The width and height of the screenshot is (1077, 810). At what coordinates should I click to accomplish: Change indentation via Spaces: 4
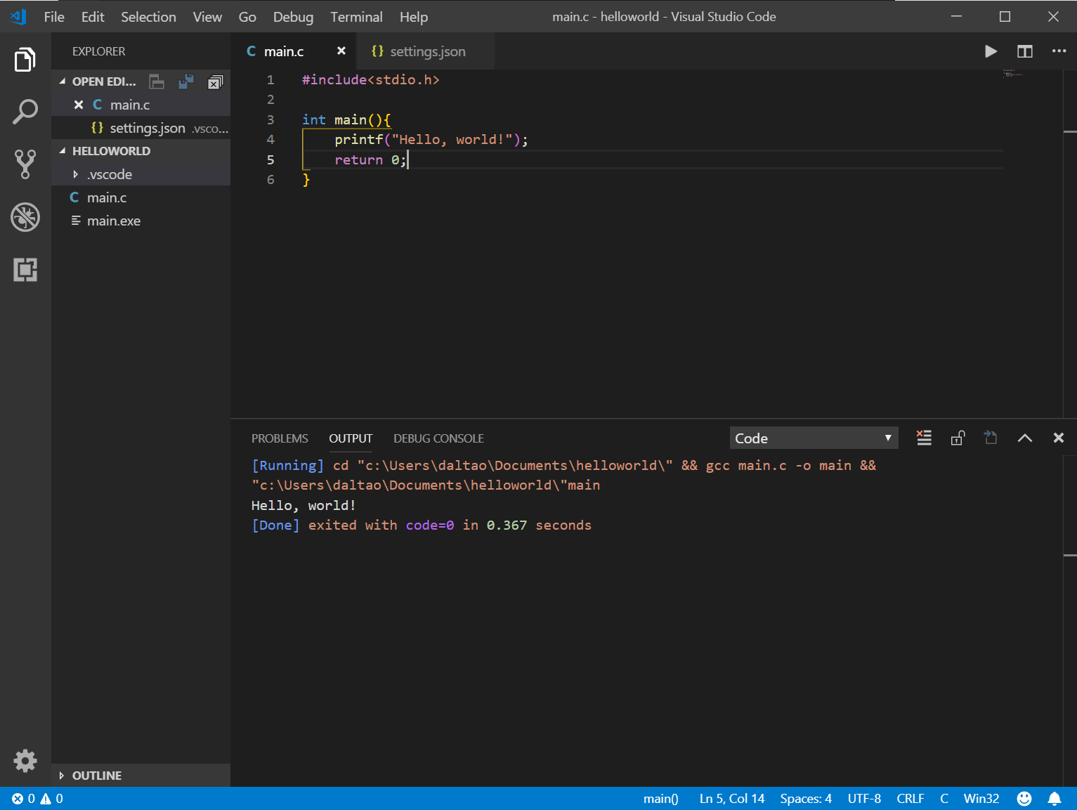806,799
